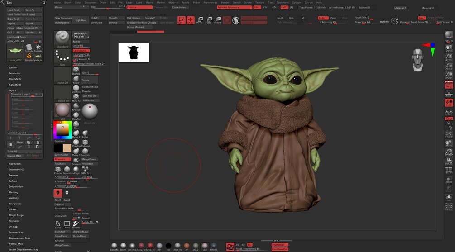
Task: Toggle BackfaceMask option
Action: [x=90, y=87]
